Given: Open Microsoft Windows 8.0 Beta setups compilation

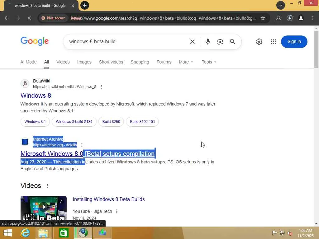Looking at the screenshot, I should (88, 154).
